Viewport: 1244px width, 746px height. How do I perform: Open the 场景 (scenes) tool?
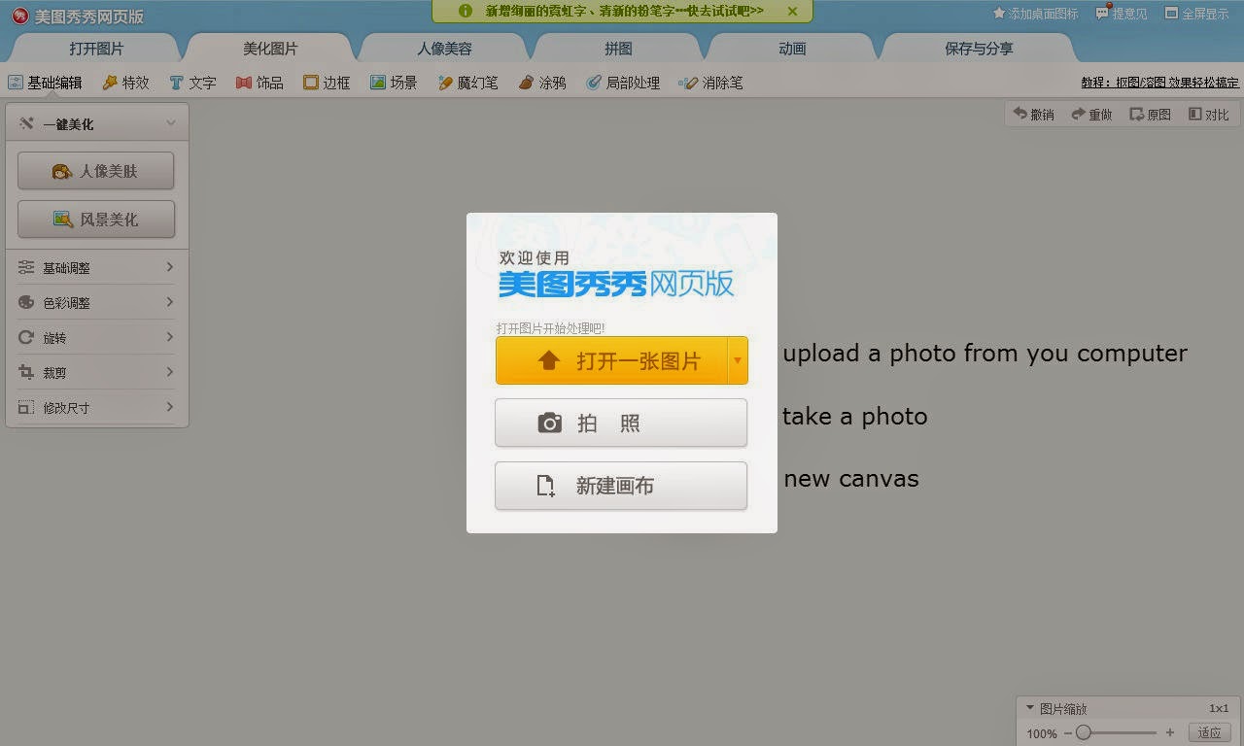pos(395,83)
